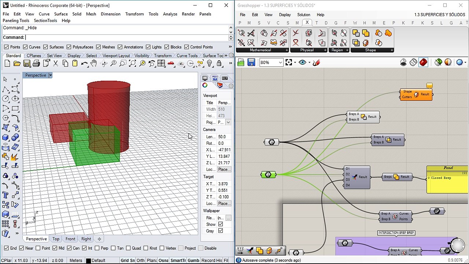The image size is (469, 264).
Task: Toggle the Points filter checkbox
Action: click(6, 47)
